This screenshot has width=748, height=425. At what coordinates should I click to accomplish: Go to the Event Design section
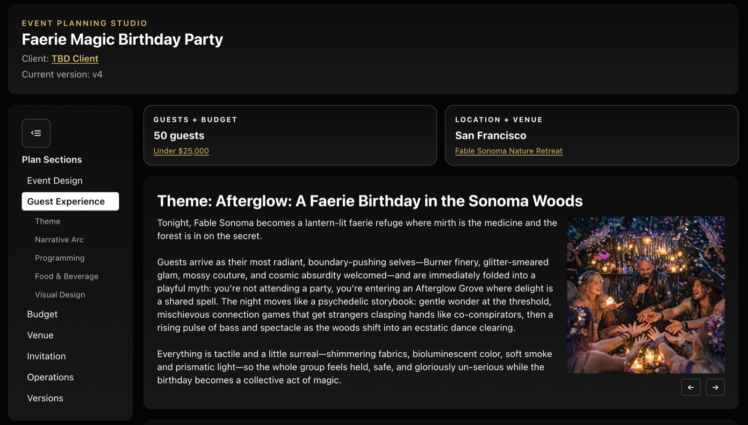pos(55,181)
